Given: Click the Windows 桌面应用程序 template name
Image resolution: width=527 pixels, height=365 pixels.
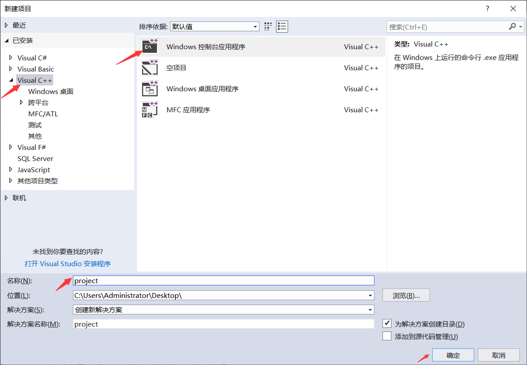Looking at the screenshot, I should pos(202,89).
